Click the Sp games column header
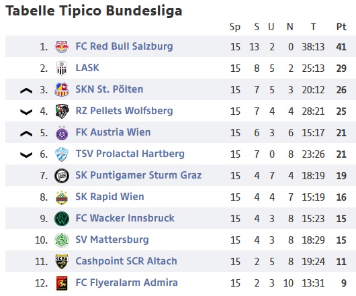 pyautogui.click(x=235, y=28)
